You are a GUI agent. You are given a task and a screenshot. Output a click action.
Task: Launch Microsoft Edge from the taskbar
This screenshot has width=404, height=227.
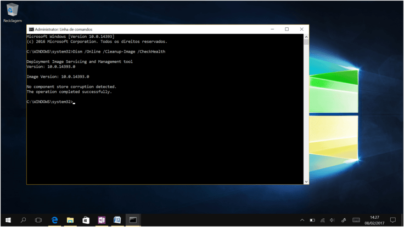[55, 220]
